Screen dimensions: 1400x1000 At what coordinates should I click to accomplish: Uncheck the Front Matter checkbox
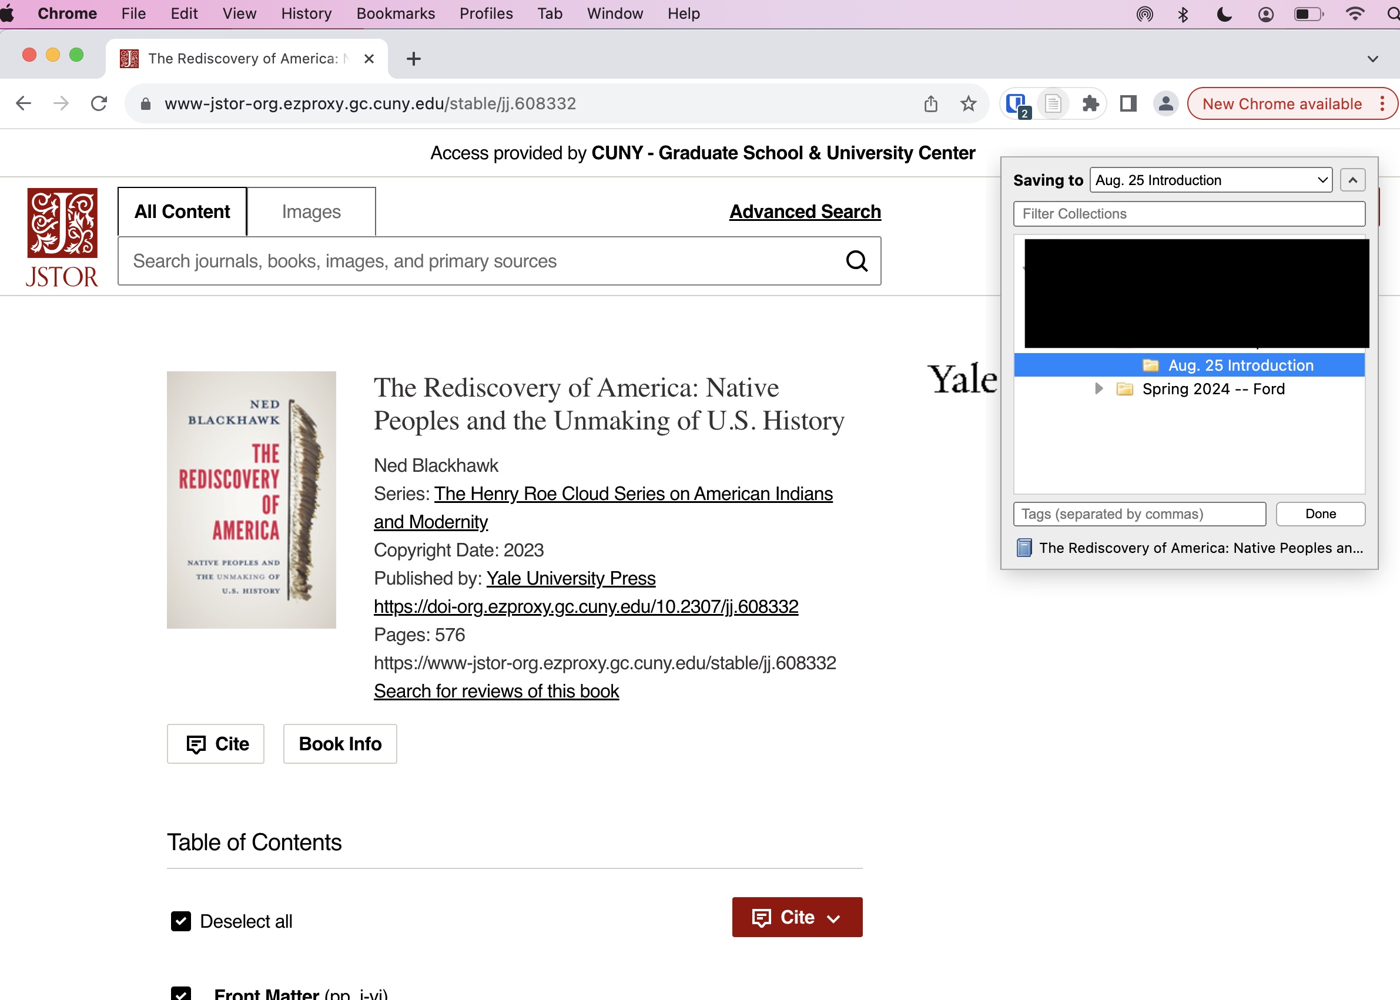click(x=180, y=992)
